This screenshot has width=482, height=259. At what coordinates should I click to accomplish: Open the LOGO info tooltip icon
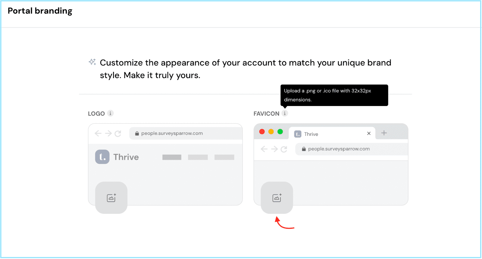[x=110, y=113]
